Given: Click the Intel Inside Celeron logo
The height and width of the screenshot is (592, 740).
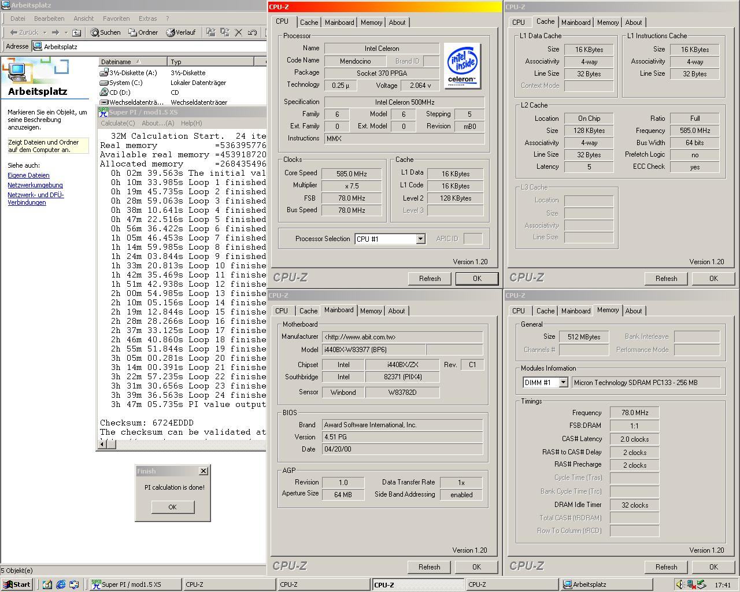Looking at the screenshot, I should coord(462,66).
